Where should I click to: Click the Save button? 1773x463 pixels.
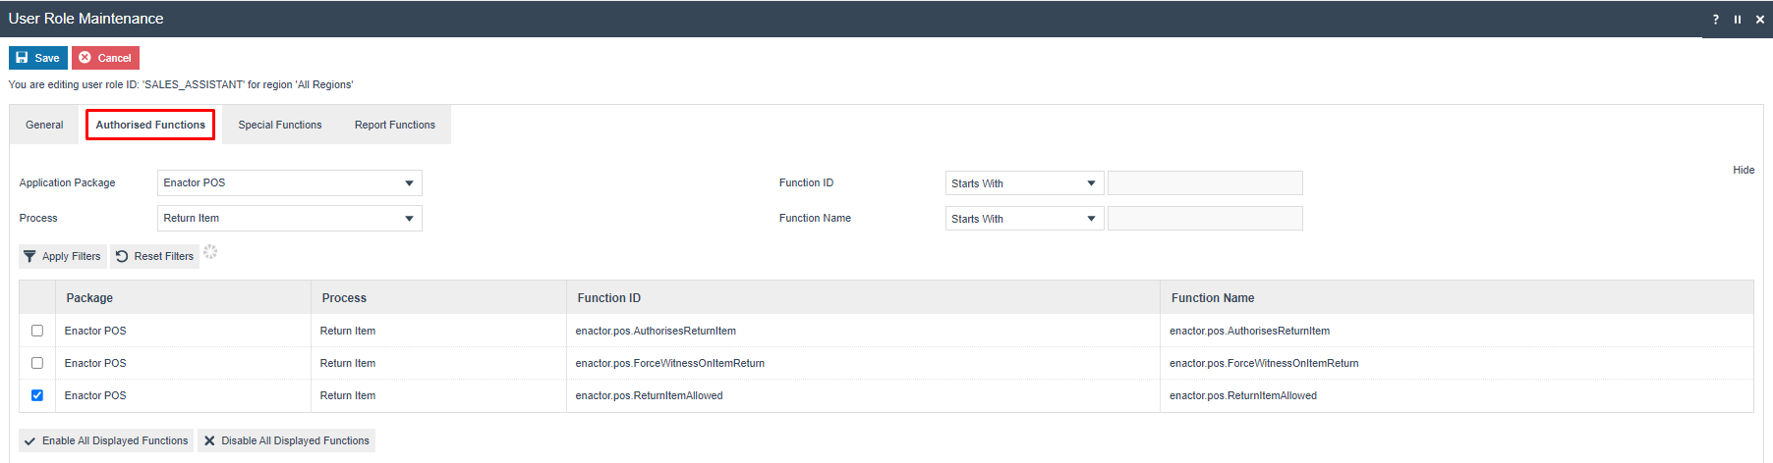[x=38, y=58]
